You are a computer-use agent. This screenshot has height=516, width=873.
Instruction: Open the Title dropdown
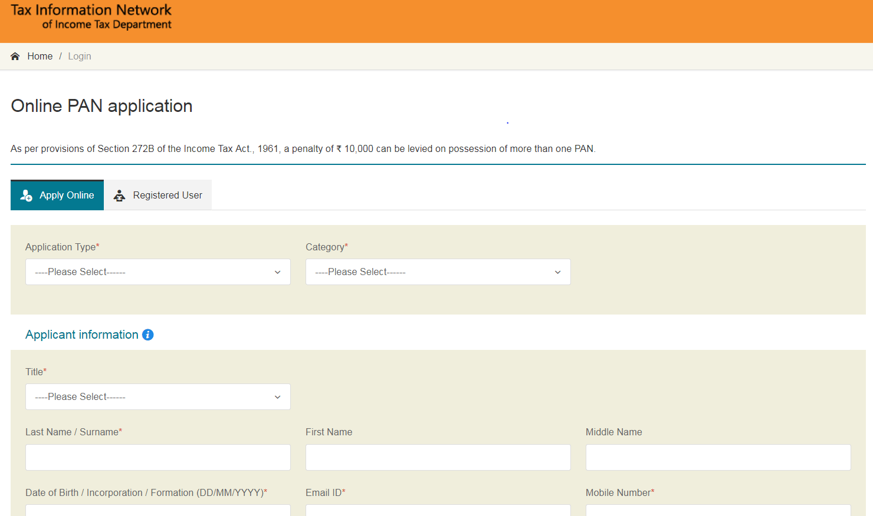click(x=158, y=397)
